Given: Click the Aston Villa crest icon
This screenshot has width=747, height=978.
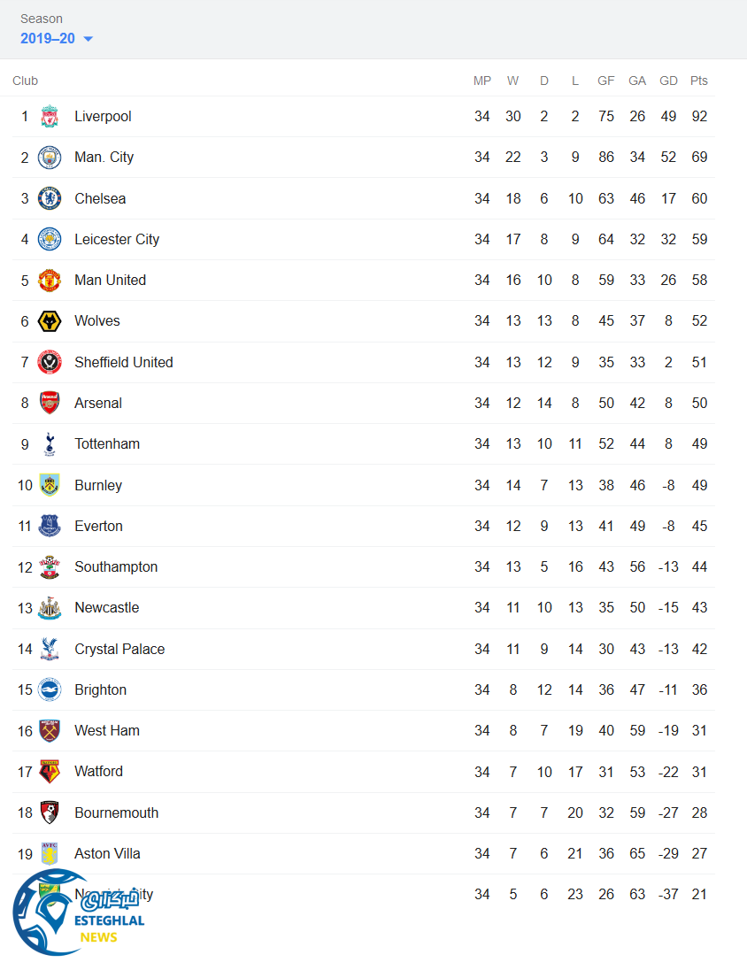Looking at the screenshot, I should (50, 853).
